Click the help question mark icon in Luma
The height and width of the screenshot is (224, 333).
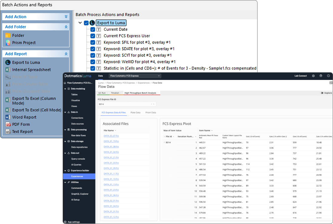click(321, 76)
